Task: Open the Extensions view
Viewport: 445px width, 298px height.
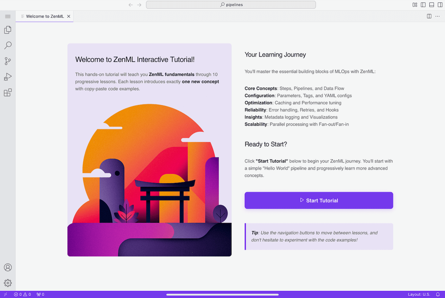Action: tap(8, 92)
